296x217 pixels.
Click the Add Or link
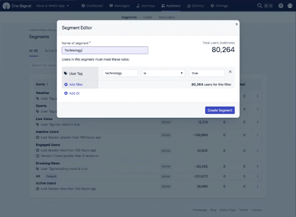[75, 93]
